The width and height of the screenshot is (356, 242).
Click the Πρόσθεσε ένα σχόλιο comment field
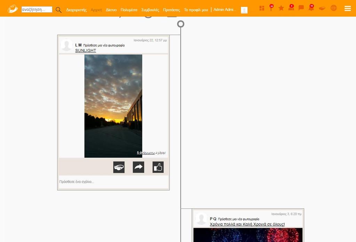coord(113,182)
